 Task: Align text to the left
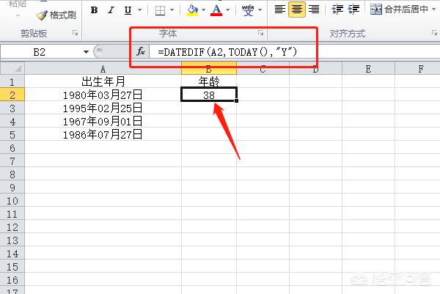pyautogui.click(x=280, y=10)
